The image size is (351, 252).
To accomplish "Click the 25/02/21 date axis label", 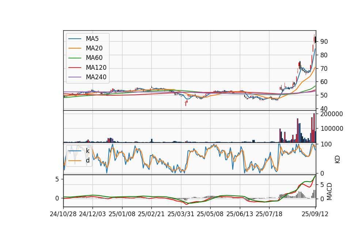I will (x=151, y=214).
